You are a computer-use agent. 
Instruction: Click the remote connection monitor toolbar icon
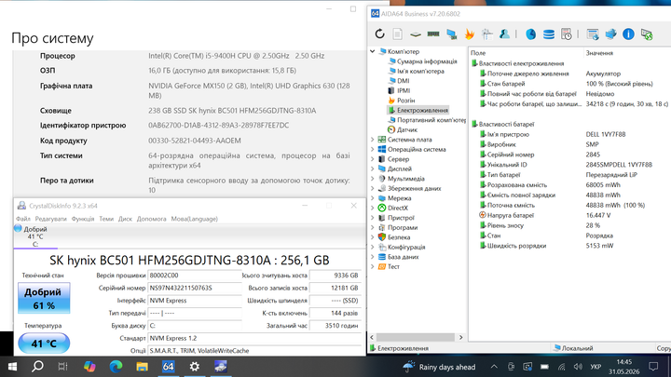(x=647, y=34)
